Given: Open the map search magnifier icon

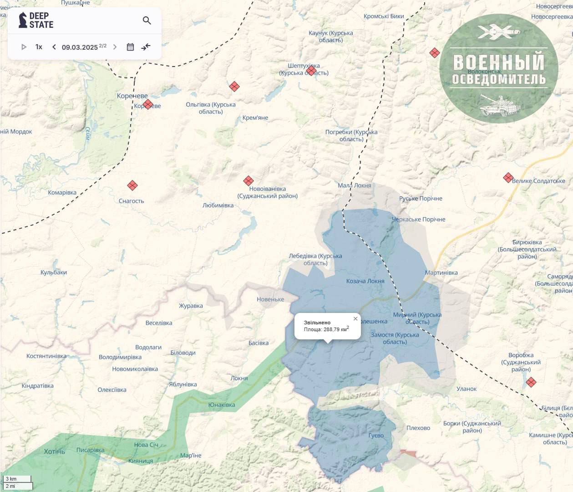Looking at the screenshot, I should coord(147,20).
